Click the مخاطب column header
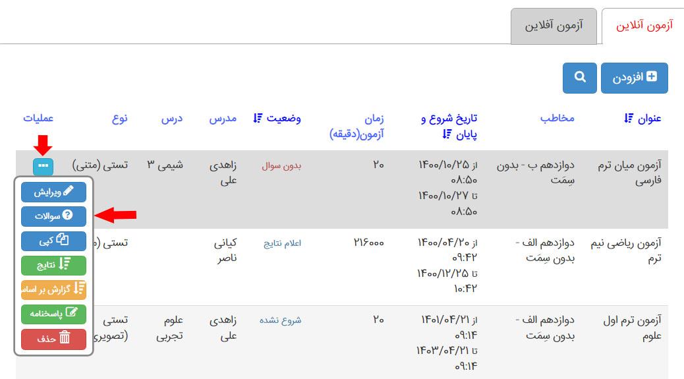This screenshot has height=379, width=684. (557, 119)
